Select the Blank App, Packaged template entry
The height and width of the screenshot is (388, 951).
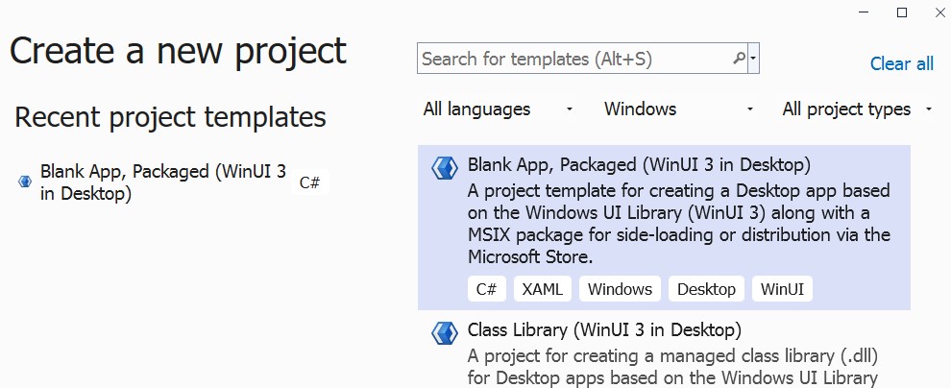[x=639, y=164]
